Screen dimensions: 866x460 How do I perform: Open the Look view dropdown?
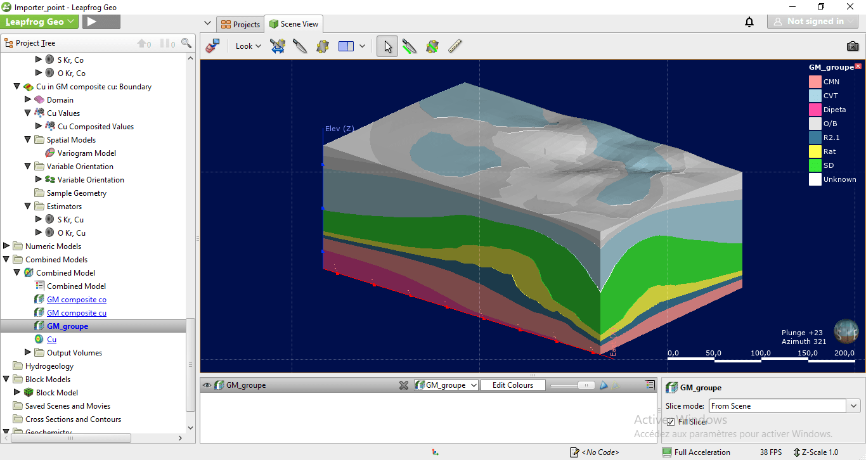coord(247,46)
